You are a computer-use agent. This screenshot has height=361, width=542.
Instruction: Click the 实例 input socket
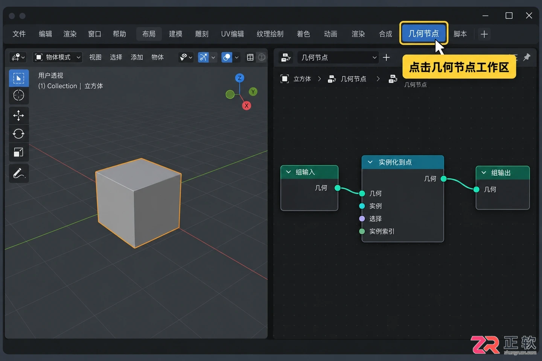click(362, 206)
